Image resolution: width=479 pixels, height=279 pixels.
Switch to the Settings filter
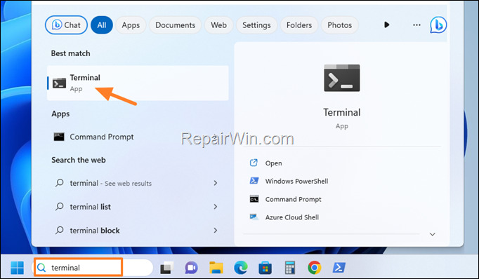[x=256, y=25]
